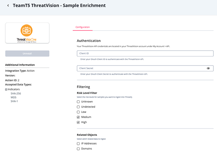Click the page title TeamT5 ThreatVision heading

[x=59, y=6]
